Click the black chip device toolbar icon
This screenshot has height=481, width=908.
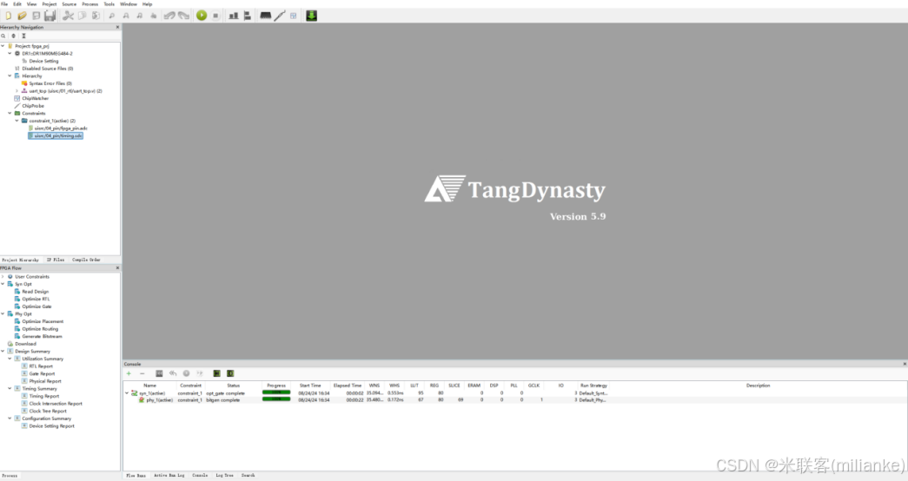pyautogui.click(x=265, y=16)
